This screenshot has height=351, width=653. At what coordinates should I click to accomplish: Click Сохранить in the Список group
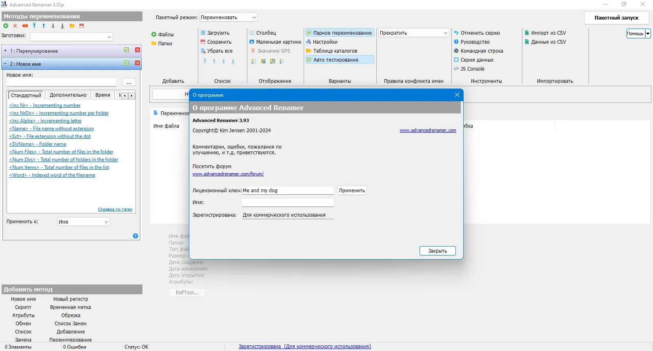pos(216,42)
